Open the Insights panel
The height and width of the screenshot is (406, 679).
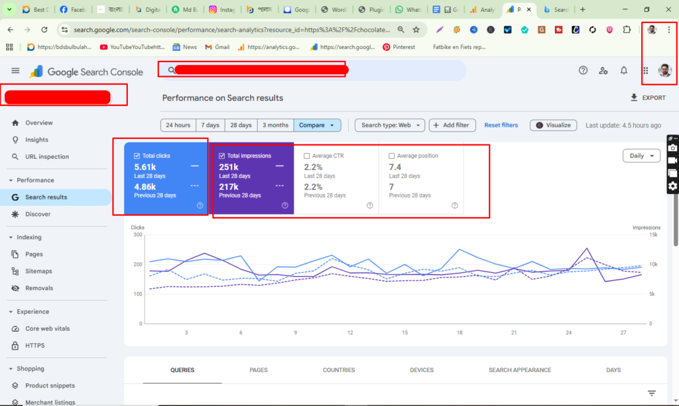pos(38,139)
